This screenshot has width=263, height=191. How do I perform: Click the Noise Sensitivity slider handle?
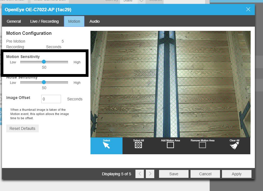(44, 82)
